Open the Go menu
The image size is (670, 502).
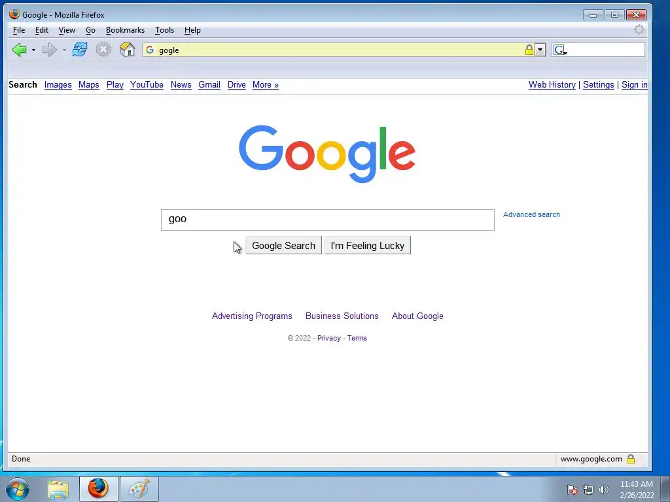[x=90, y=30]
